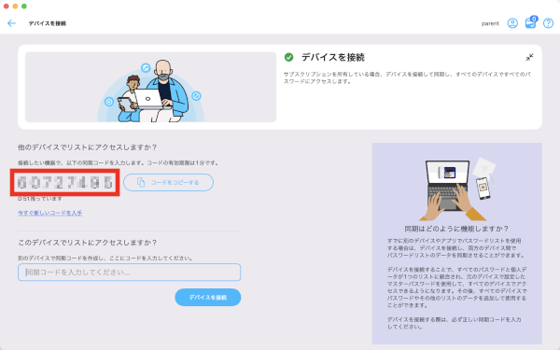This screenshot has height=350, width=560.
Task: Focus the 同期コードを入力してください field
Action: tap(130, 273)
